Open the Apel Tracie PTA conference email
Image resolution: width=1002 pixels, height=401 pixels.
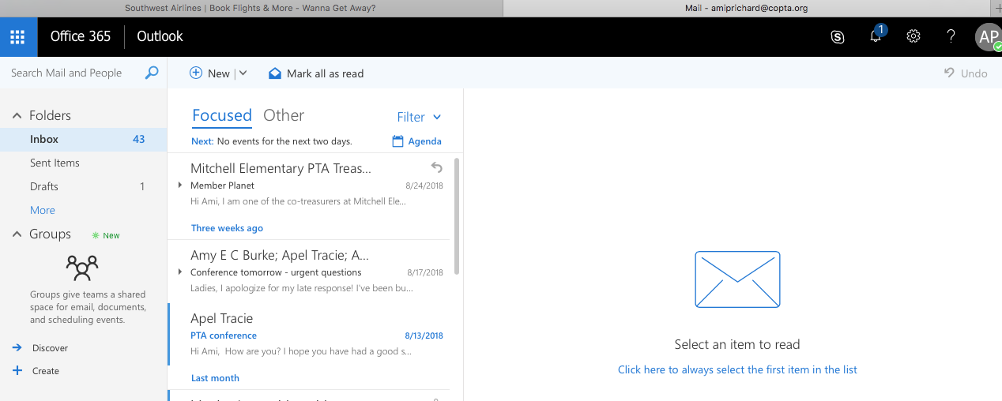pyautogui.click(x=308, y=334)
